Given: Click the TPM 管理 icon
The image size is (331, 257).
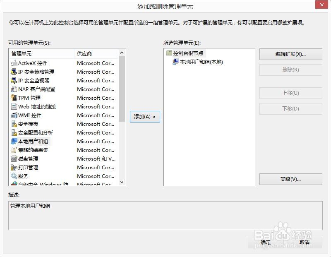Looking at the screenshot, I should point(14,98).
